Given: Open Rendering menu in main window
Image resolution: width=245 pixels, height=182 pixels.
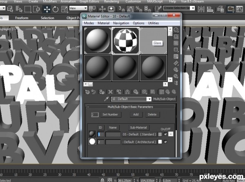Looking at the screenshot, I should (x=111, y=2).
